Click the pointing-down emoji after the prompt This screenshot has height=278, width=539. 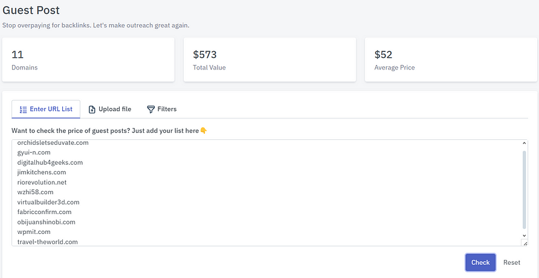[204, 131]
